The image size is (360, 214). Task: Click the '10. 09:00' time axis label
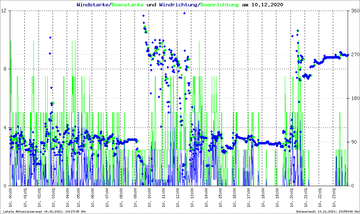[x=135, y=197]
